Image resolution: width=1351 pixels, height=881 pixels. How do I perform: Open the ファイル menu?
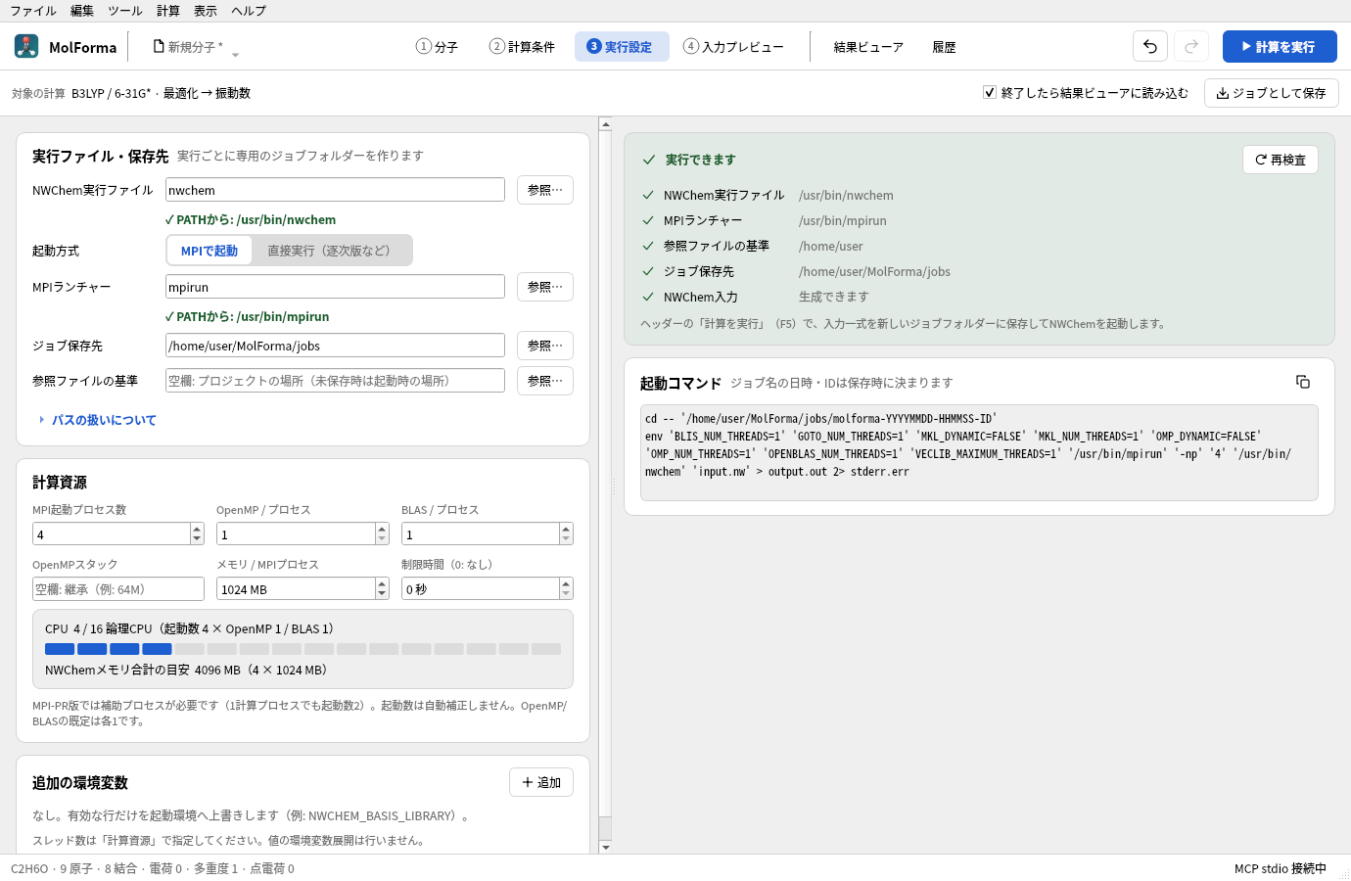(x=33, y=11)
